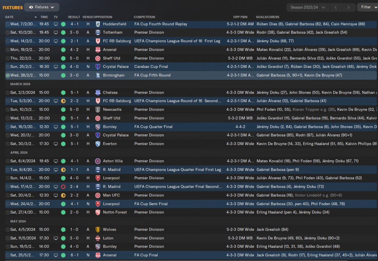Toggle the check mark on the Huddersfield row

(8, 24)
